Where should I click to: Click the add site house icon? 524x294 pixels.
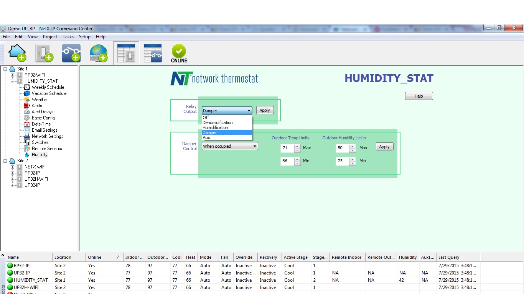[x=17, y=53]
